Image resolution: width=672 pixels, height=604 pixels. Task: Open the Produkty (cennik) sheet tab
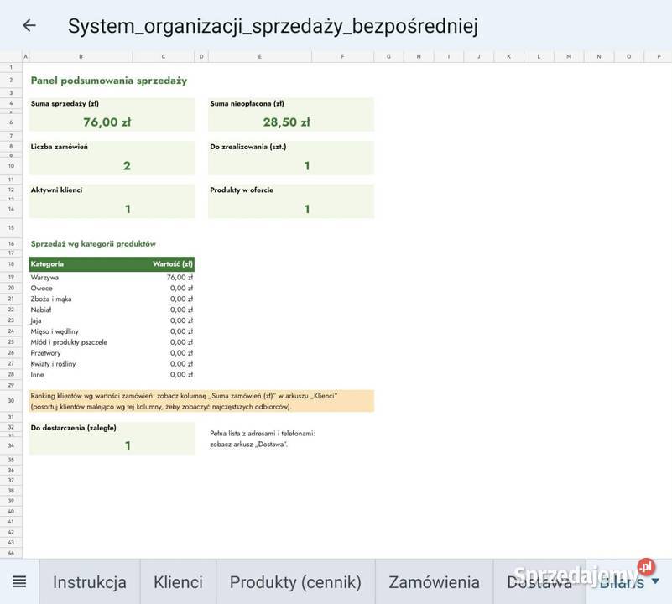[295, 582]
